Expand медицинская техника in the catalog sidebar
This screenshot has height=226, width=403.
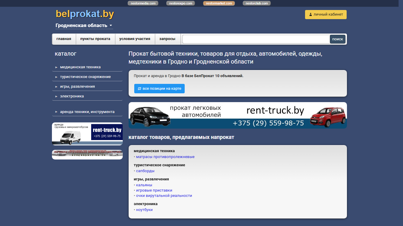click(x=87, y=67)
